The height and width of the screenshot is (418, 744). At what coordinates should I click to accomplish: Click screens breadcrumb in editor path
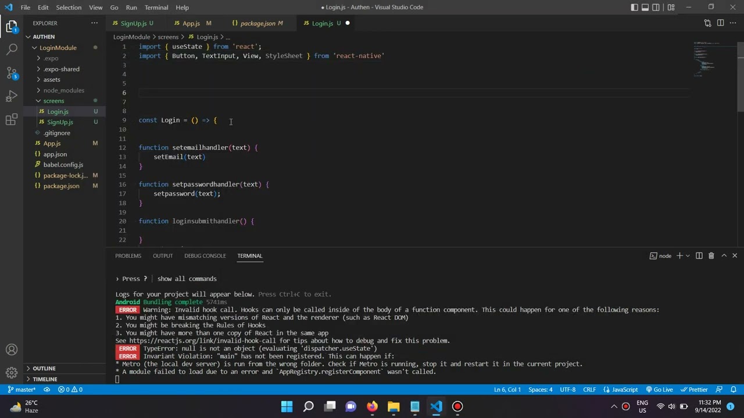pos(168,37)
